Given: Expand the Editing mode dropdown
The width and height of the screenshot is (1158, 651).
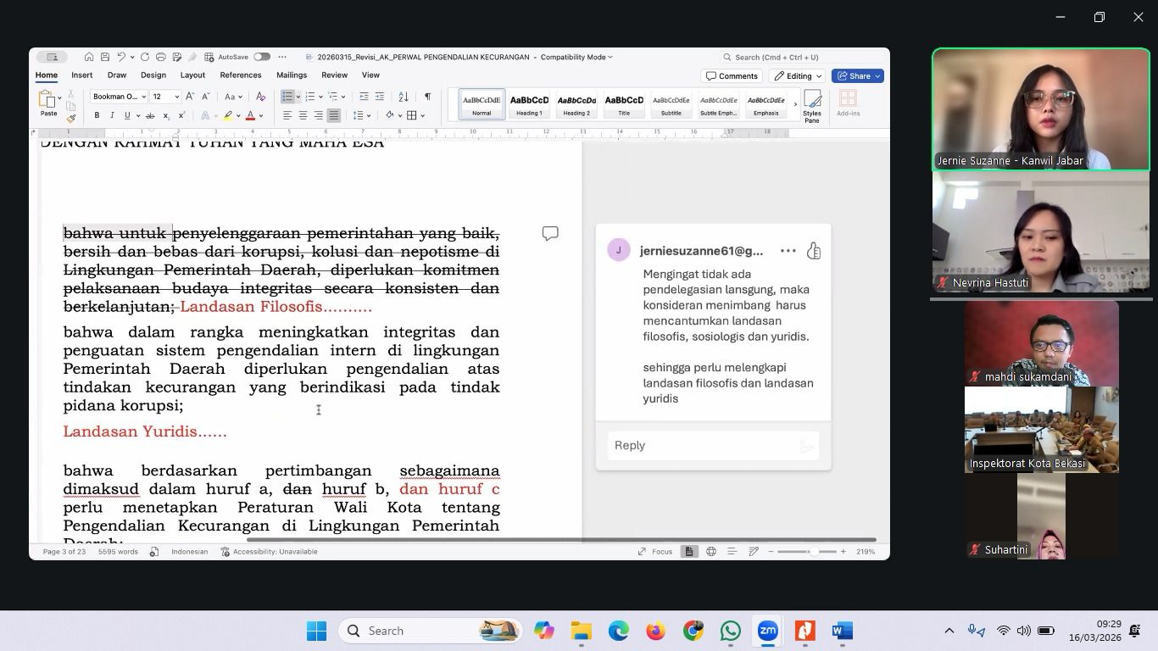Looking at the screenshot, I should 798,76.
